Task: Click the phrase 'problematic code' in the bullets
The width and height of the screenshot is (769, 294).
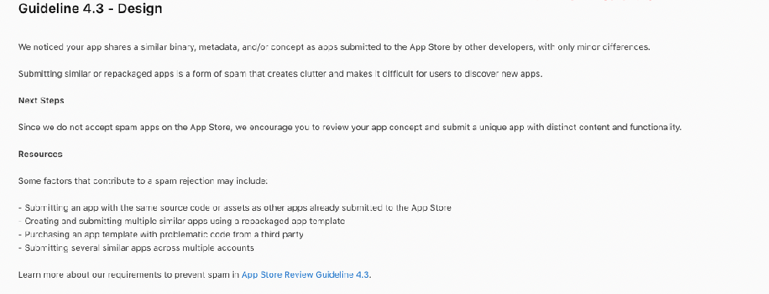Action: pos(221,234)
